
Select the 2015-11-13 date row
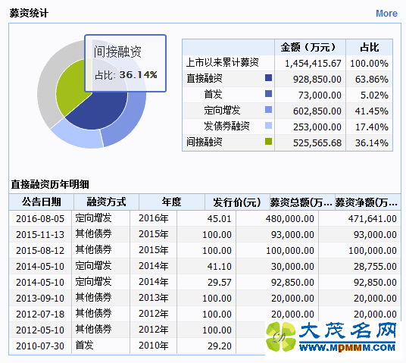(x=40, y=235)
